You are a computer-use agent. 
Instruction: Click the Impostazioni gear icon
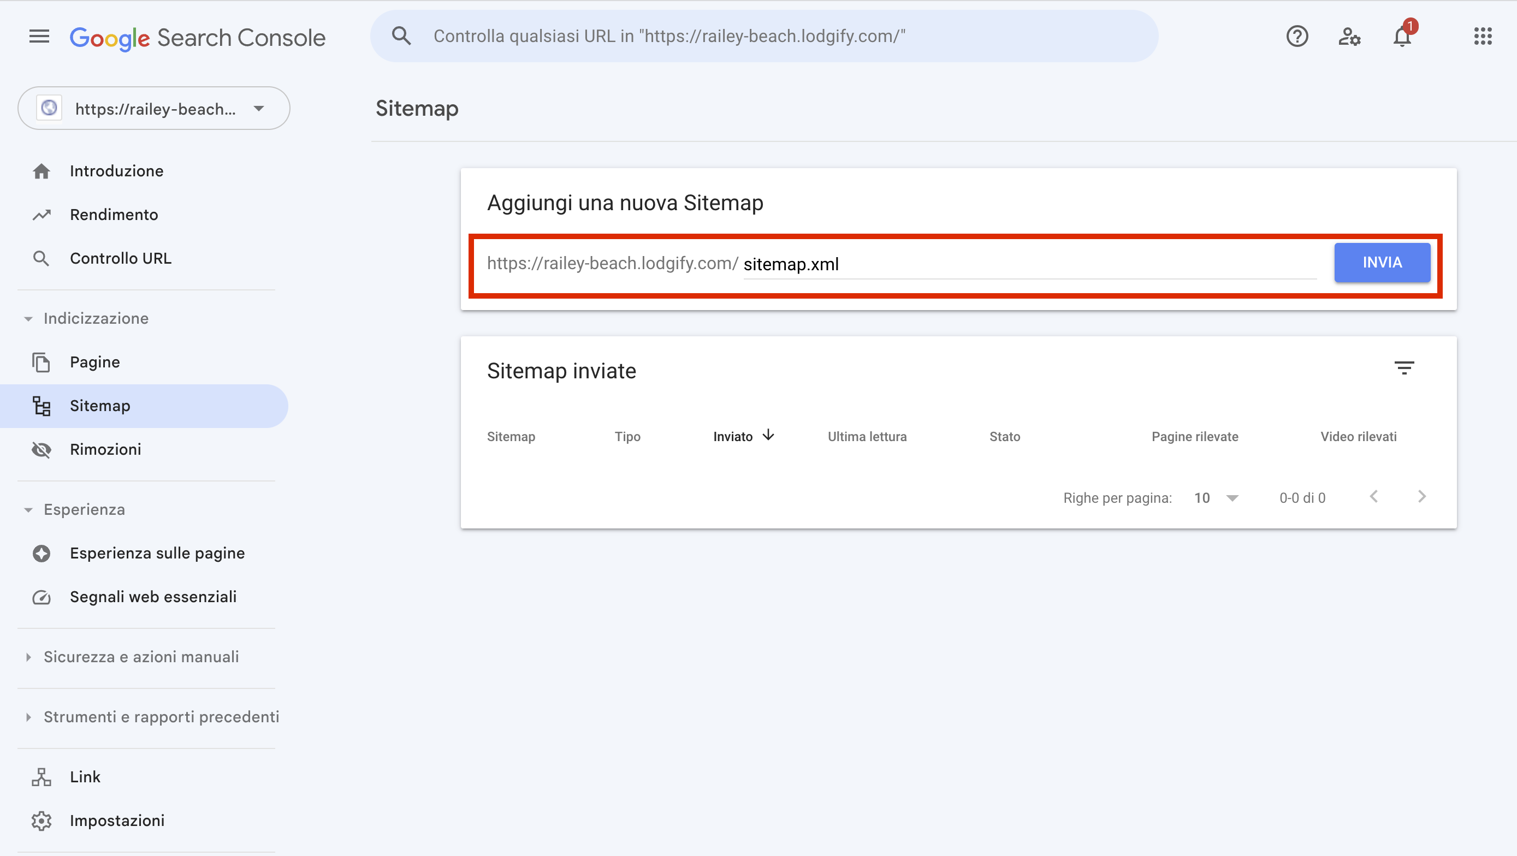(41, 821)
